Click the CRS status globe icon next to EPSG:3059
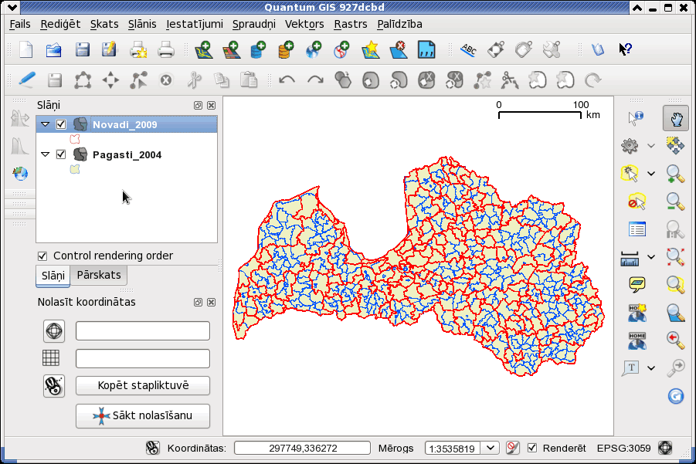The height and width of the screenshot is (464, 696). (x=665, y=448)
